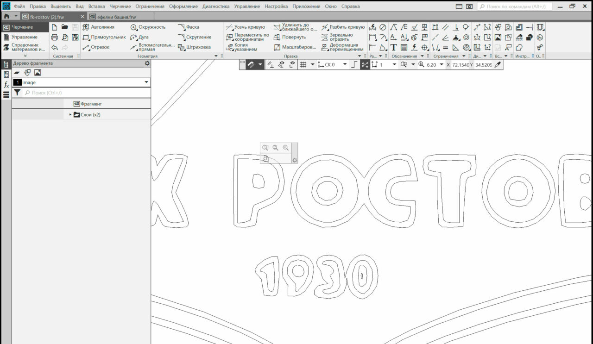This screenshot has width=593, height=344.
Task: Choose Переместить по координатам command
Action: (x=247, y=37)
